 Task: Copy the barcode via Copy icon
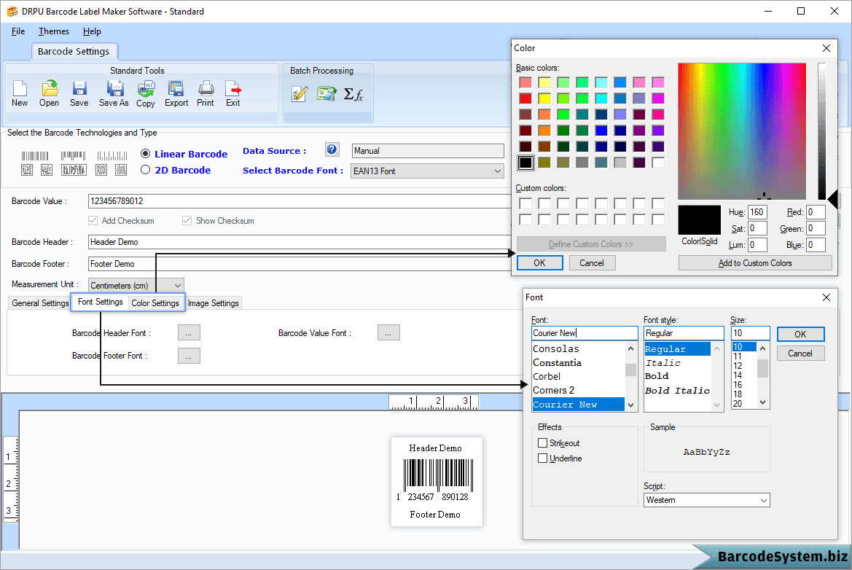pos(146,93)
